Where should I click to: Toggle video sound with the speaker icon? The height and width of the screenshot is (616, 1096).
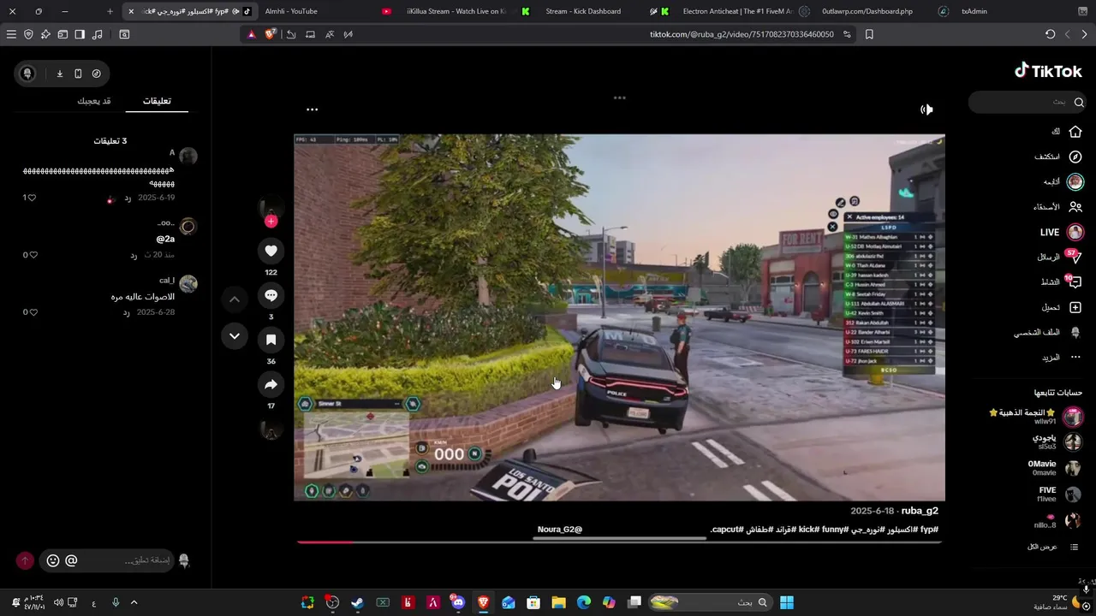click(x=926, y=110)
